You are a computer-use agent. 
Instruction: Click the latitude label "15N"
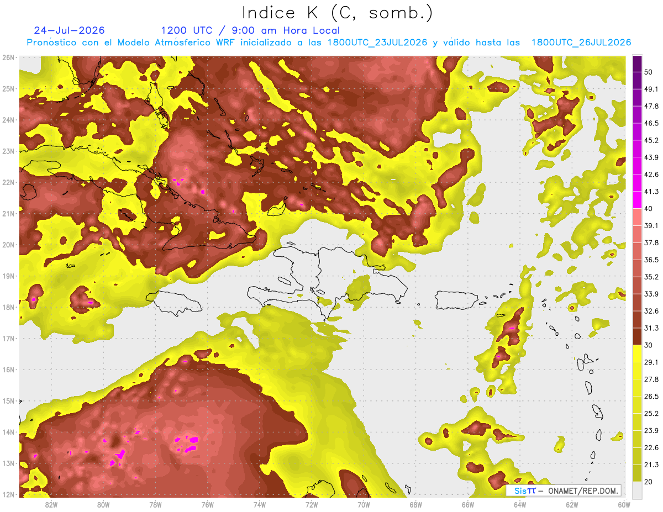pos(8,401)
